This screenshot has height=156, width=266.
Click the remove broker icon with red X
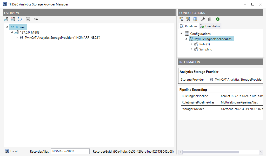[x=13, y=19]
